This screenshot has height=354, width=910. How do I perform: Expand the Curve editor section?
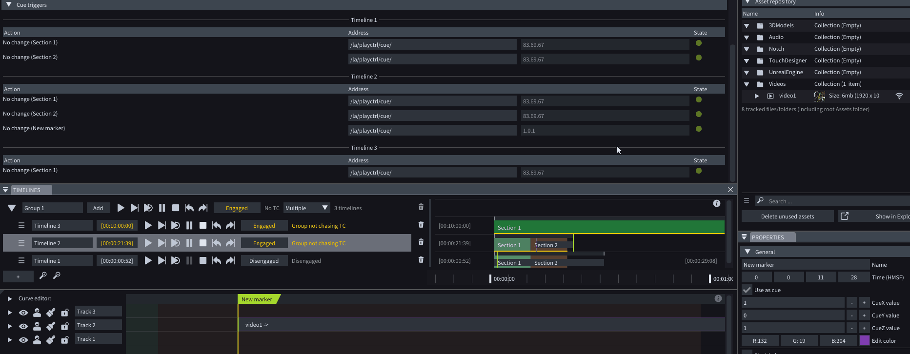point(9,298)
